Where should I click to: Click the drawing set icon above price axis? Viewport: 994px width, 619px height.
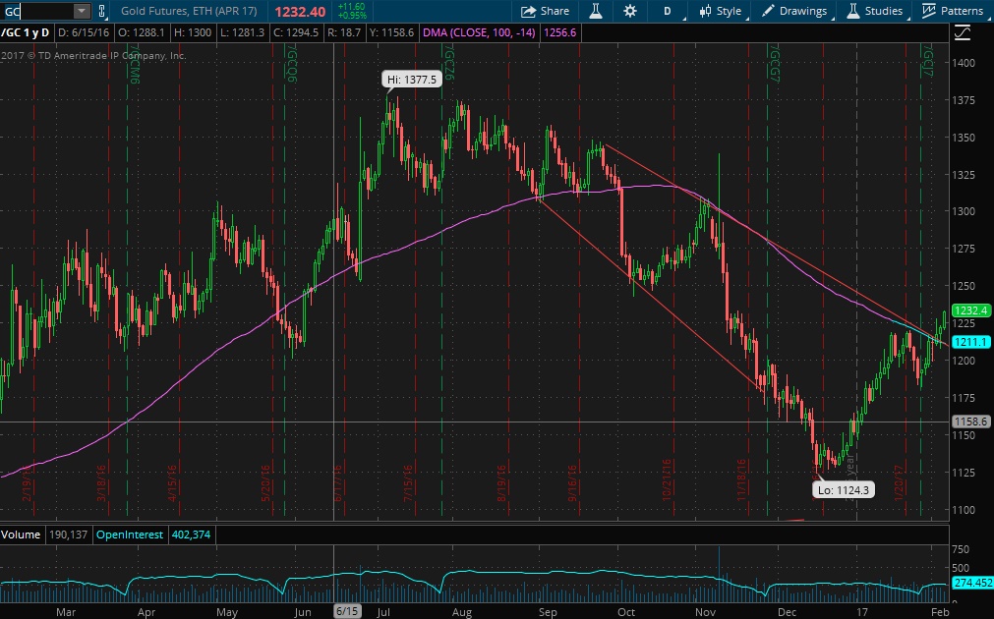click(963, 33)
